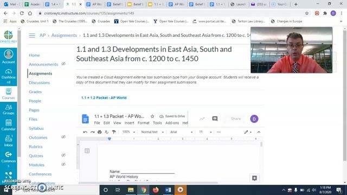This screenshot has height=195, width=347.
Task: Run spell check in Docs toolbar
Action: pos(107,132)
